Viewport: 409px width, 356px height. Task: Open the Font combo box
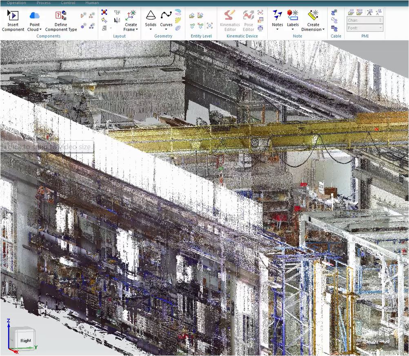coord(365,28)
